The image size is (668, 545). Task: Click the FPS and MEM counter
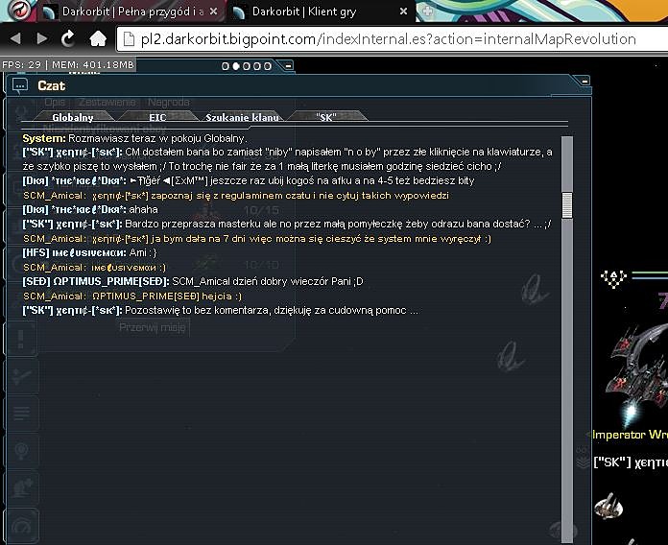68,65
